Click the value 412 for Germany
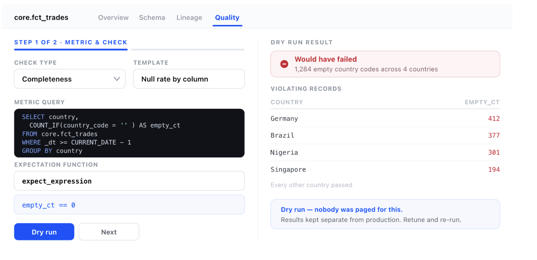The height and width of the screenshot is (260, 537). [x=494, y=119]
